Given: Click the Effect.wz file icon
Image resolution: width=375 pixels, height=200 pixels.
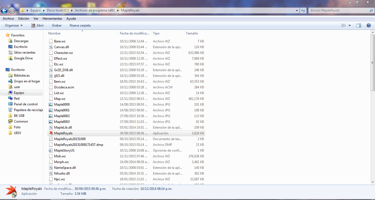Looking at the screenshot, I should 51,59.
